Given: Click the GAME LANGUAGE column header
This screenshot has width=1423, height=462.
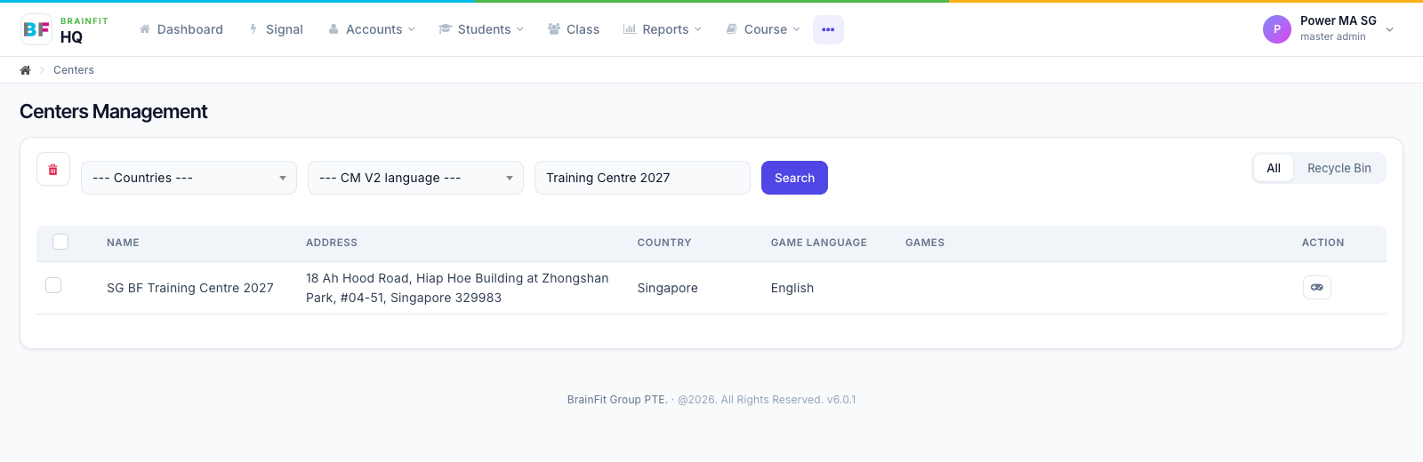Looking at the screenshot, I should click(819, 243).
